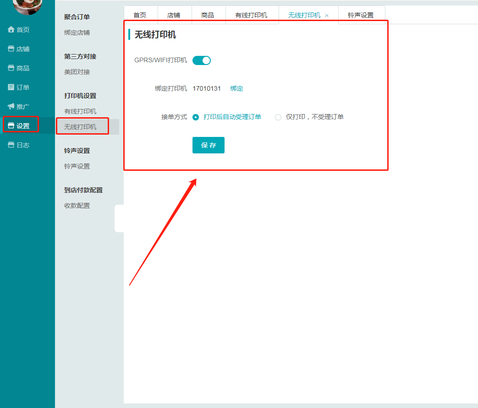Click the 保存 button
This screenshot has height=408, width=478.
209,145
